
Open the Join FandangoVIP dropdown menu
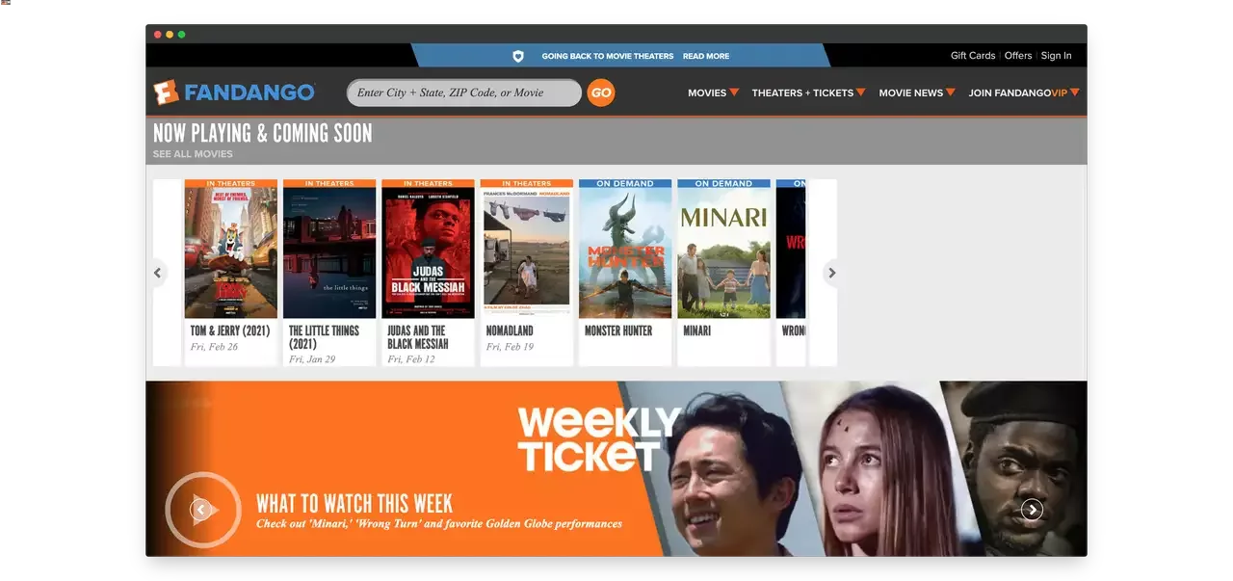pyautogui.click(x=1024, y=92)
